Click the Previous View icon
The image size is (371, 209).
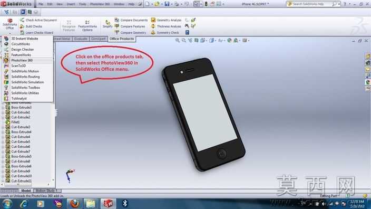click(190, 40)
